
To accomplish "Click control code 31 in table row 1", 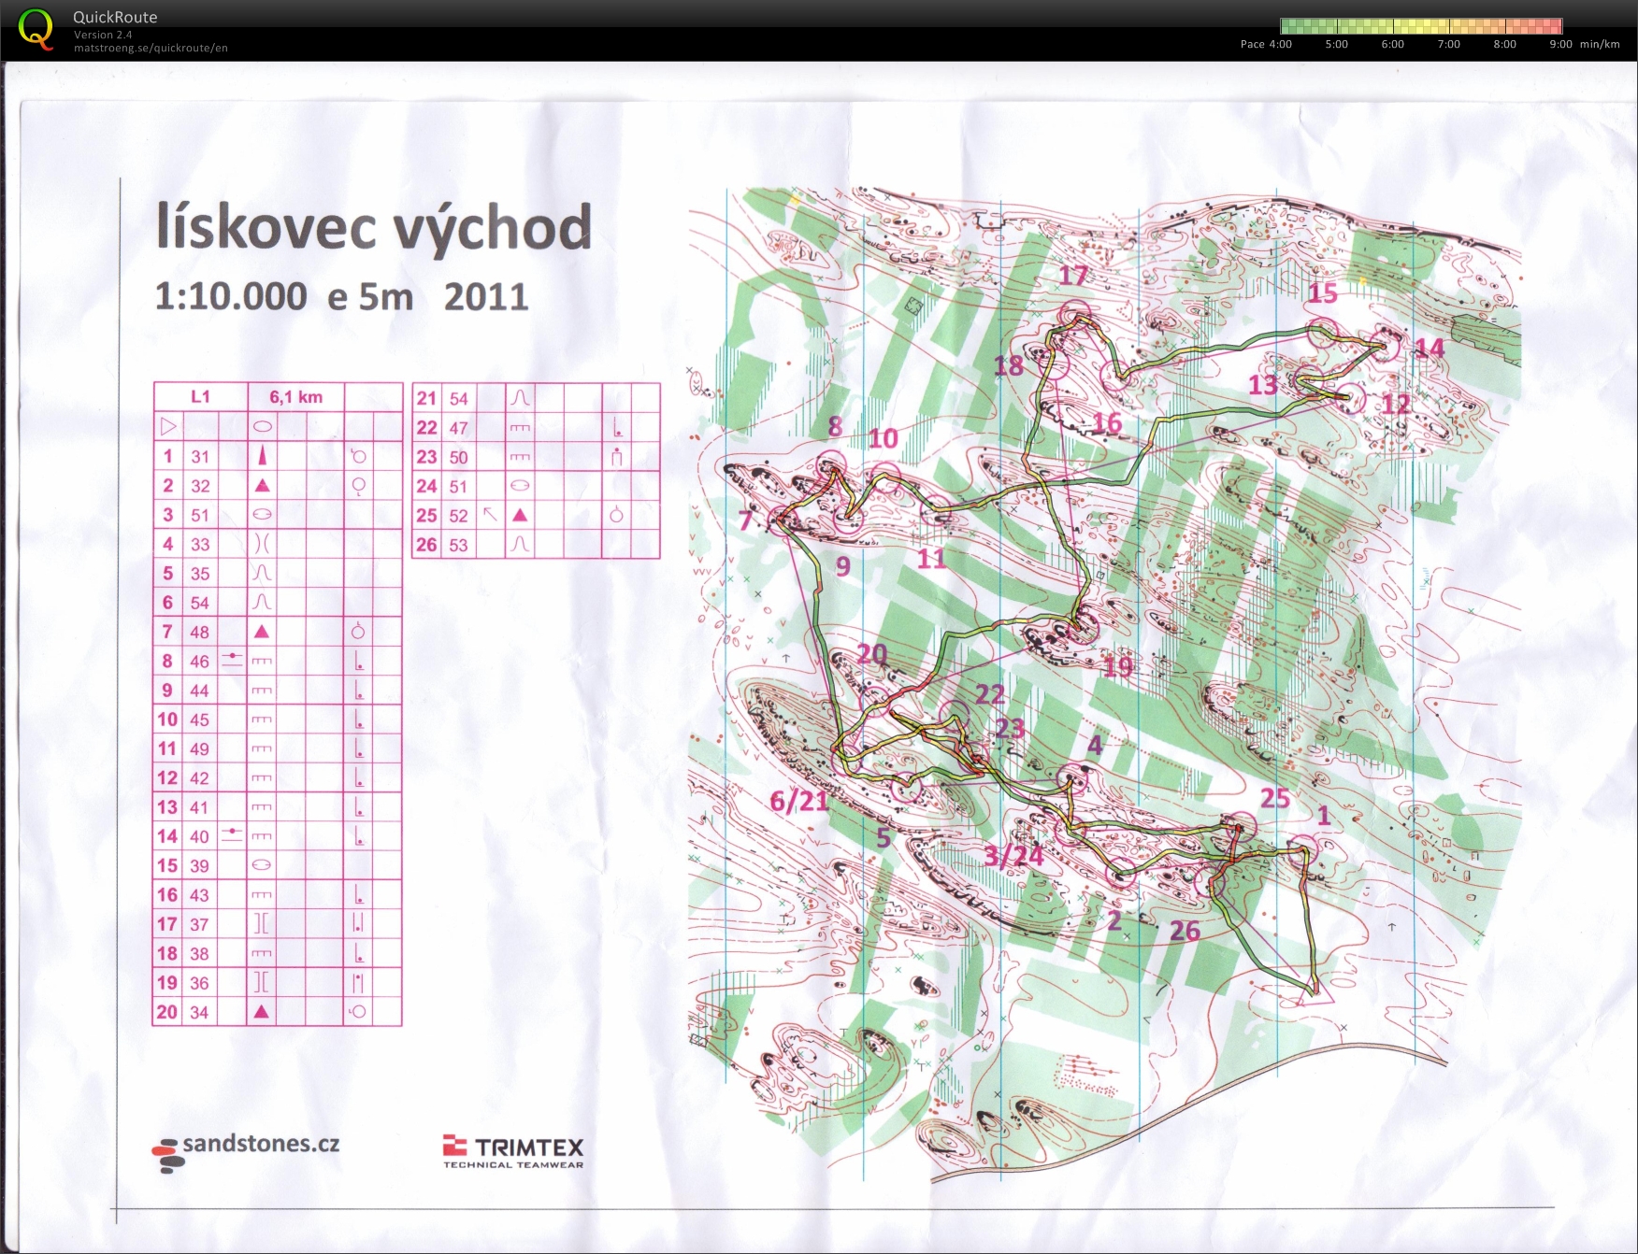I will pos(200,456).
